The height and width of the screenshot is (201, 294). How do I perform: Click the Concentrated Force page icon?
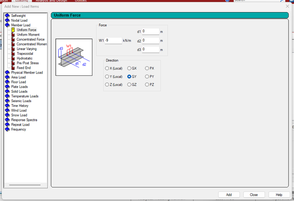[13, 39]
